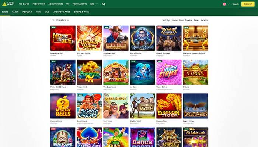Open Cowboys Gold game thumbnail
The width and height of the screenshot is (258, 147).
tap(116, 38)
